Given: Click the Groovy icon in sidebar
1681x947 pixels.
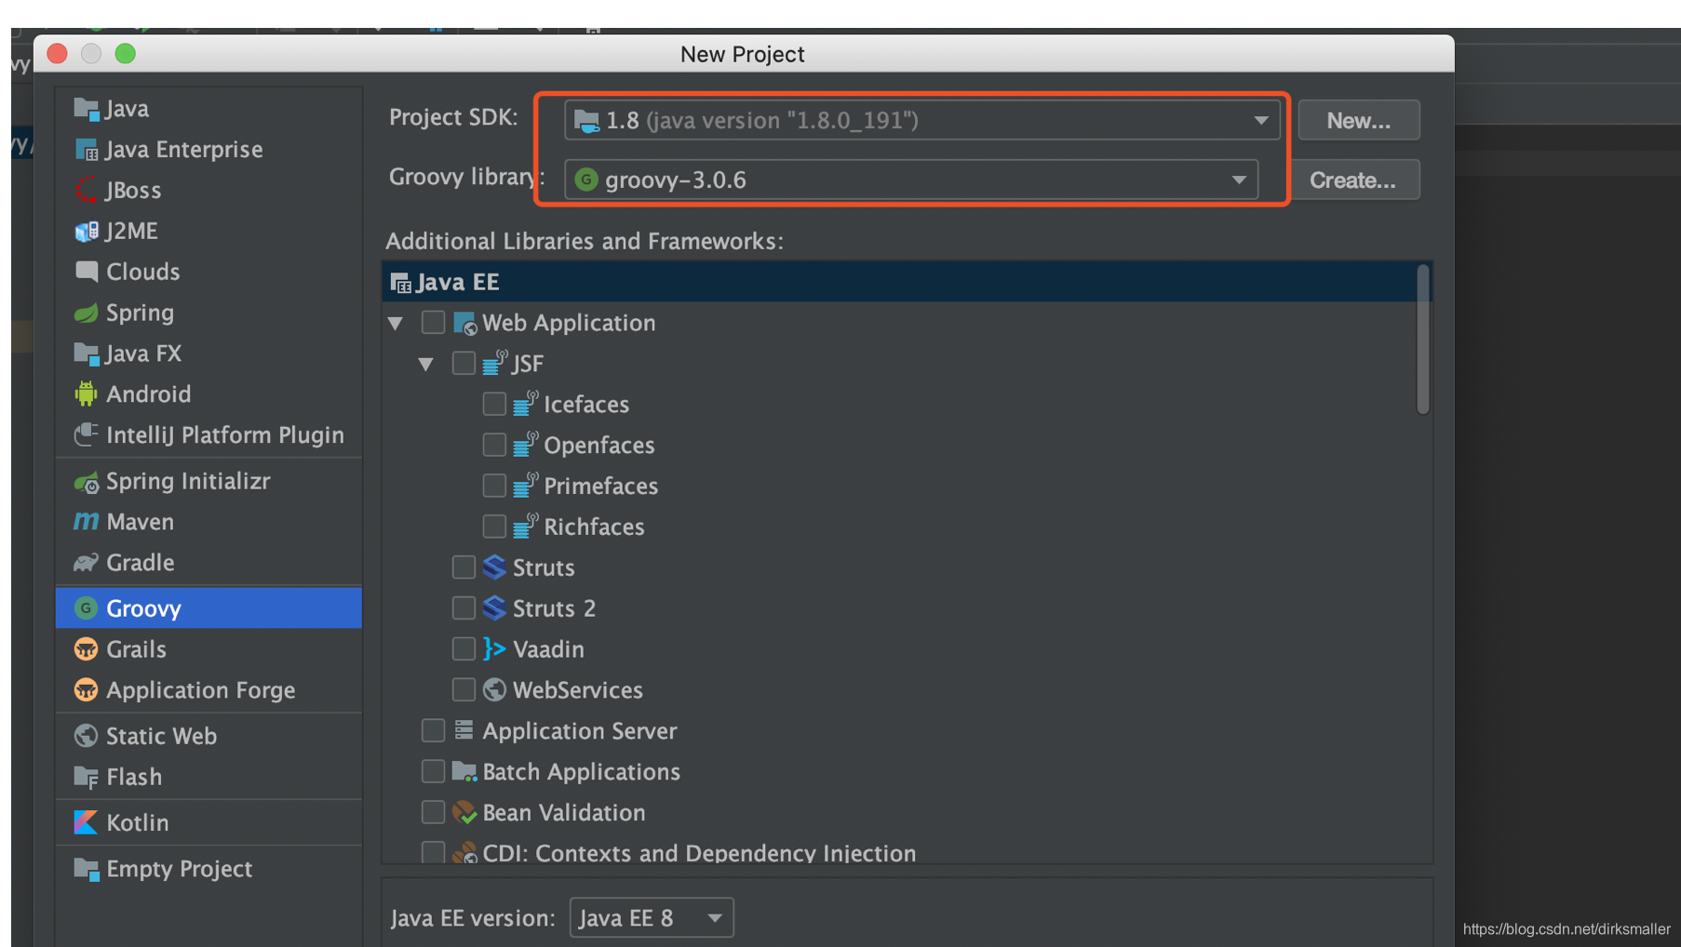Looking at the screenshot, I should (x=86, y=608).
